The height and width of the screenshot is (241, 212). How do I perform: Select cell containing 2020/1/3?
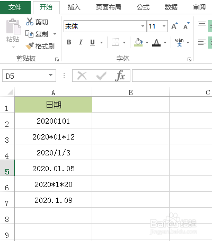point(54,152)
